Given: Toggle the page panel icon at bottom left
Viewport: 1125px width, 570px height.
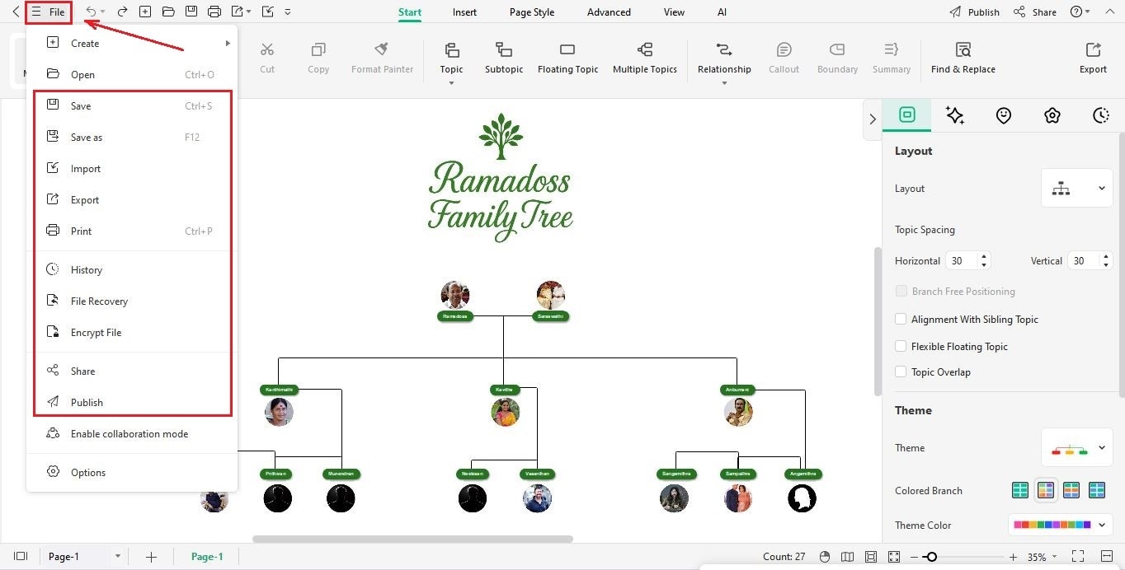Looking at the screenshot, I should tap(21, 557).
